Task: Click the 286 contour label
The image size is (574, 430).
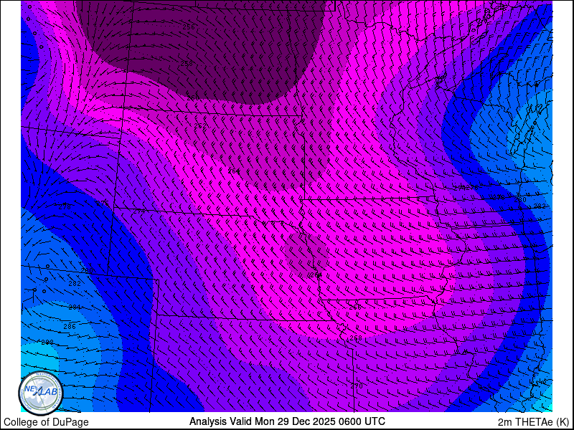Action: pos(70,326)
